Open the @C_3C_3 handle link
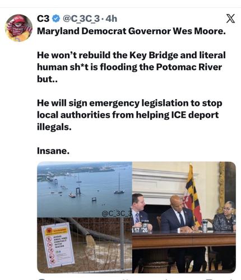This screenshot has height=280, width=241. 81,19
